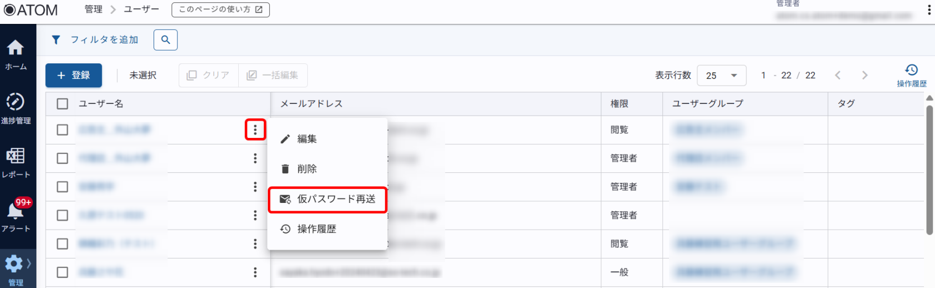Click the top-right vertical dots account menu

[x=929, y=10]
